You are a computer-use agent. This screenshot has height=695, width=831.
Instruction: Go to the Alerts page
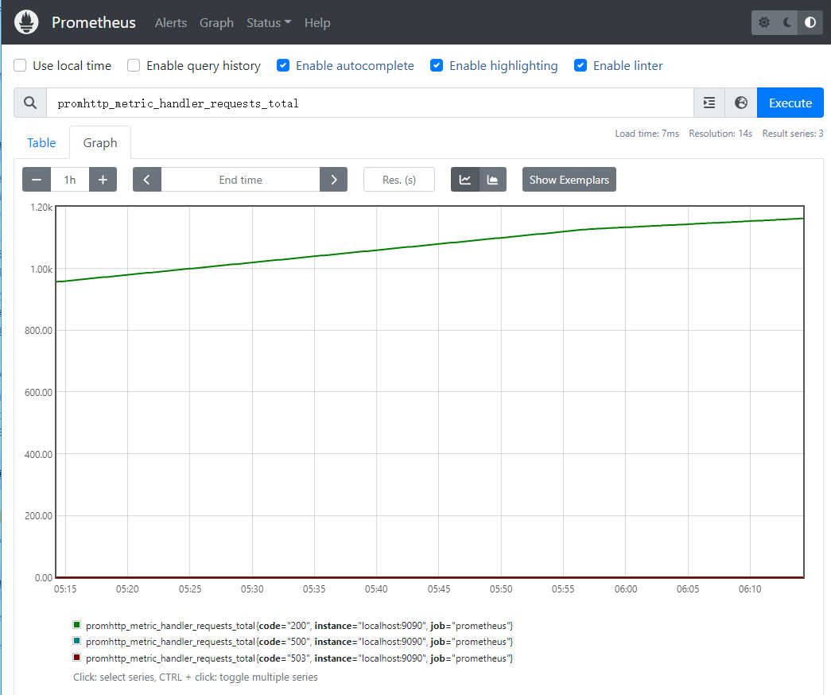tap(171, 23)
